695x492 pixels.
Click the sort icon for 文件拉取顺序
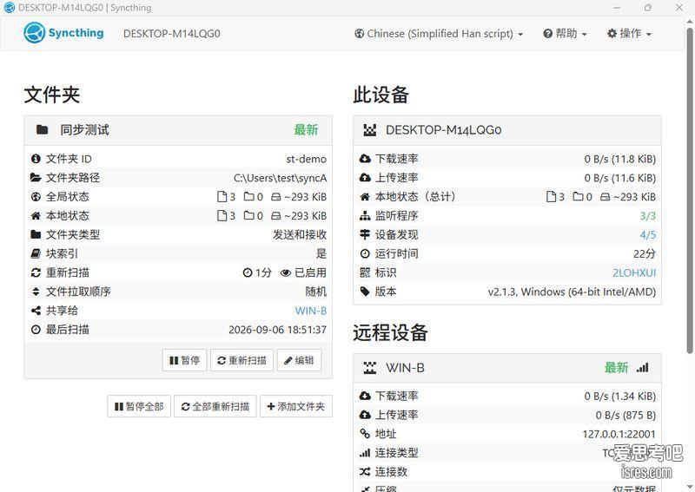[36, 292]
